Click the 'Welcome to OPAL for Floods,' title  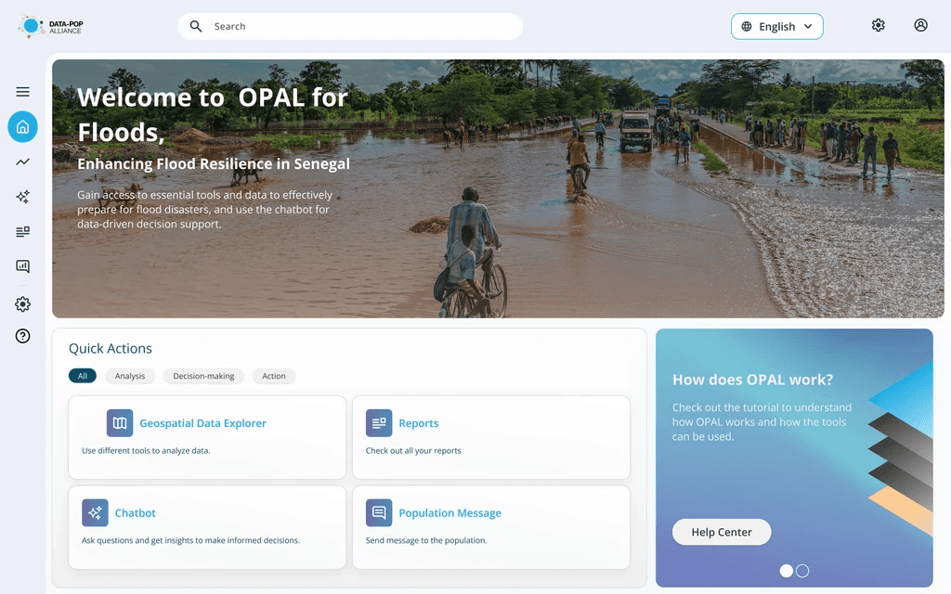(x=213, y=114)
